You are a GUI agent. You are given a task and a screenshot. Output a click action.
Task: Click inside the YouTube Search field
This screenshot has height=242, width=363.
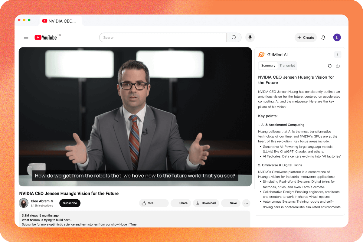click(x=163, y=38)
